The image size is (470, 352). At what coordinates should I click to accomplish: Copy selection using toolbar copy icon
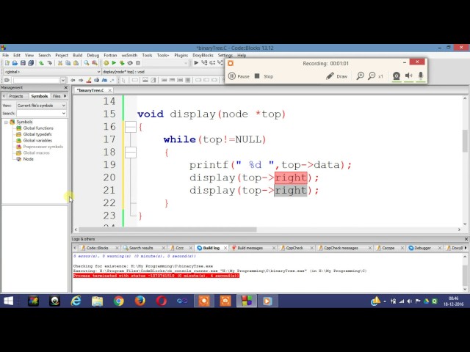(x=68, y=63)
